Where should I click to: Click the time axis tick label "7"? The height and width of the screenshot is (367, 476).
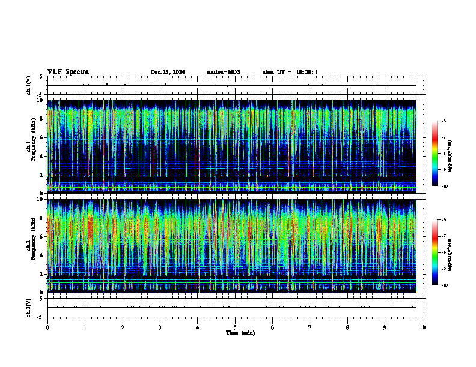pos(310,327)
